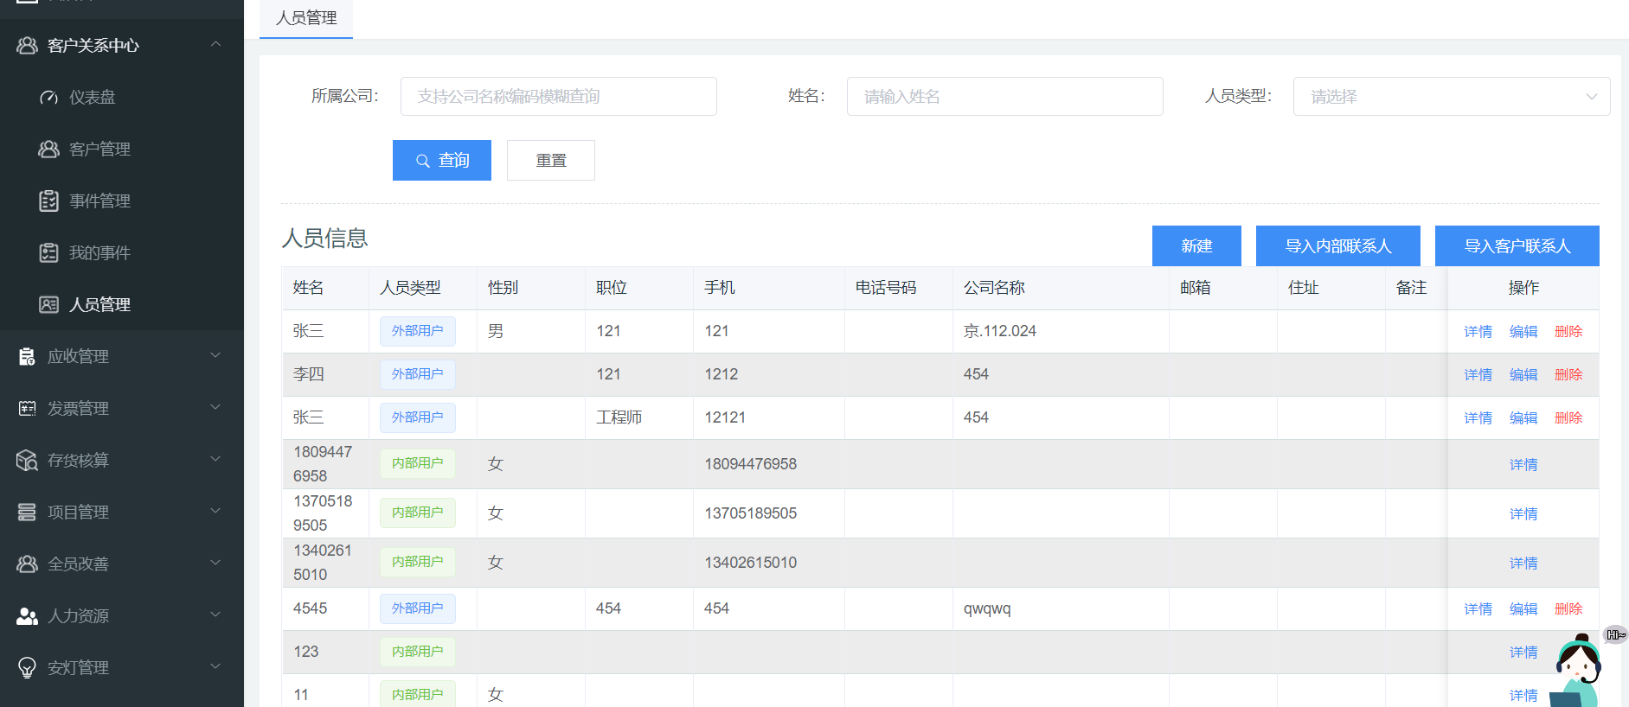Click the 应收管理 document icon
The height and width of the screenshot is (707, 1629).
(x=28, y=356)
